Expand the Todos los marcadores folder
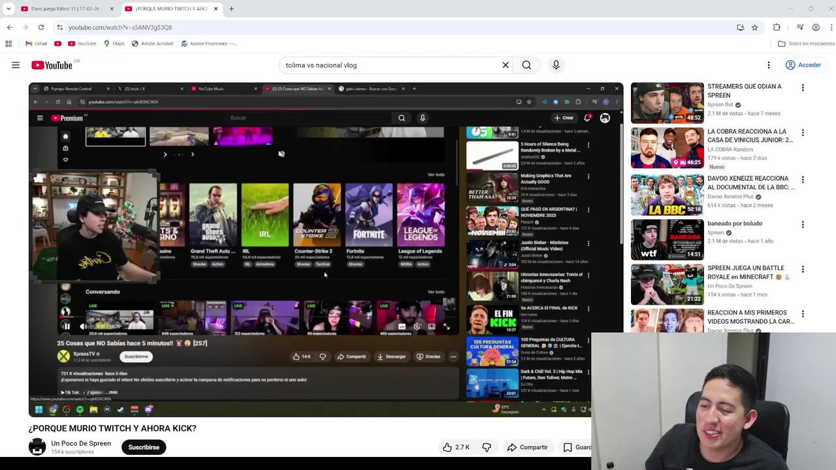The width and height of the screenshot is (836, 470). click(806, 44)
